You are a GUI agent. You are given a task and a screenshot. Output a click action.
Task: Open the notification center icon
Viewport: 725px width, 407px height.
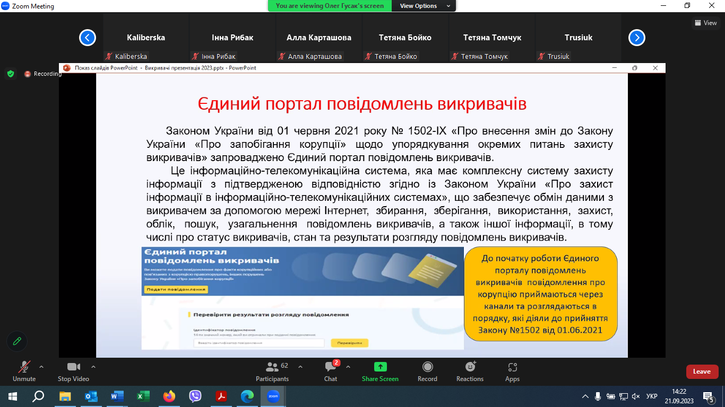point(709,396)
